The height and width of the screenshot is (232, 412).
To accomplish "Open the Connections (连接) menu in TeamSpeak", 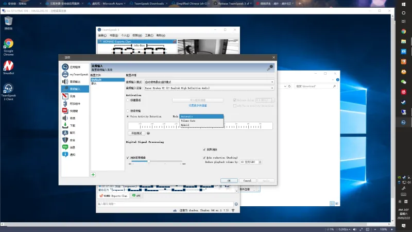I will [102, 36].
